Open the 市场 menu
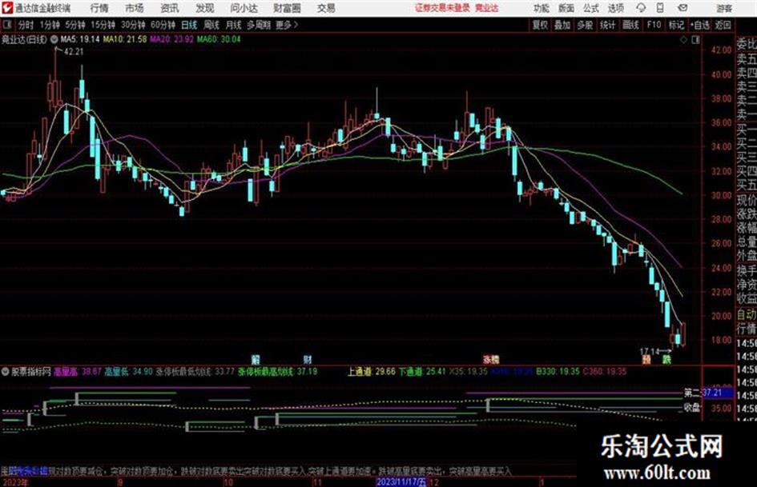Image resolution: width=757 pixels, height=487 pixels. pyautogui.click(x=135, y=8)
